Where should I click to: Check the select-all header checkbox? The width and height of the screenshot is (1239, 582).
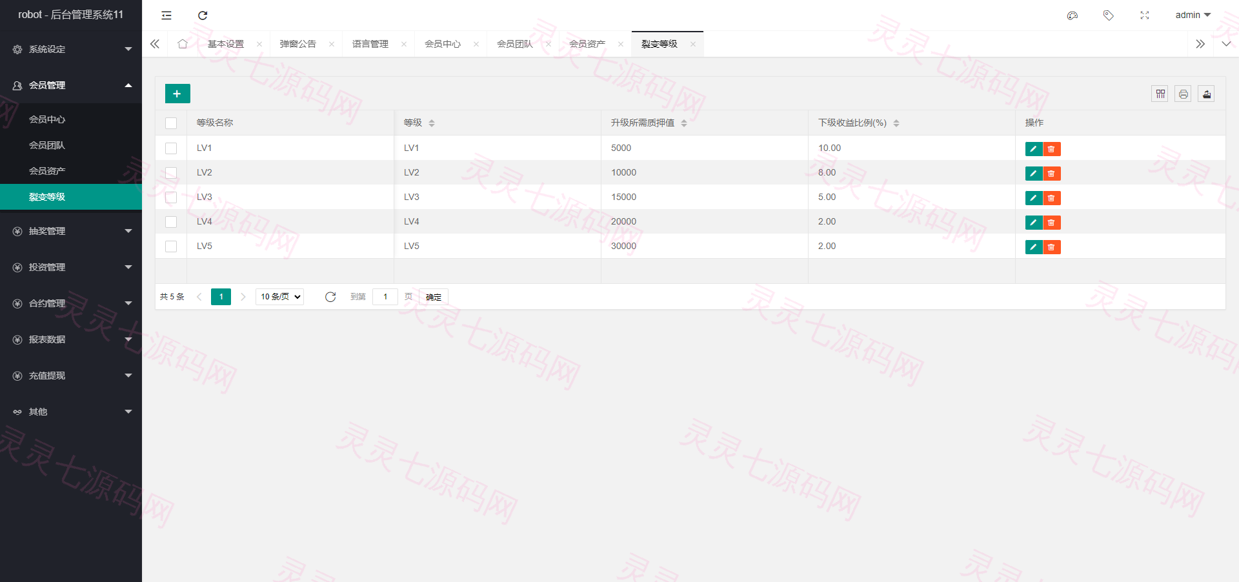tap(171, 123)
